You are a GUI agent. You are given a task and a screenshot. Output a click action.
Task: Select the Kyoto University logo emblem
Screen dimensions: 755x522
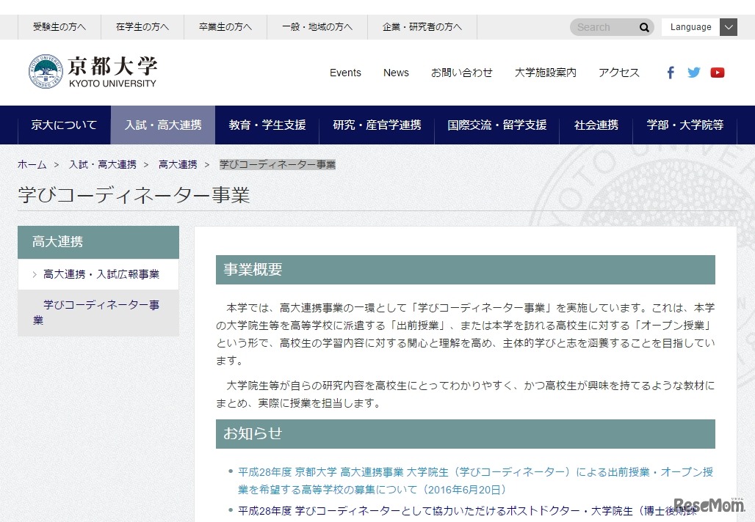pyautogui.click(x=45, y=71)
